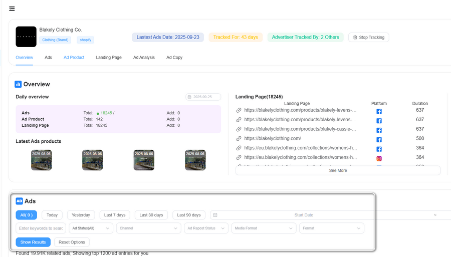
Task: Open the Ad Repost Status dropdown
Action: 206,228
